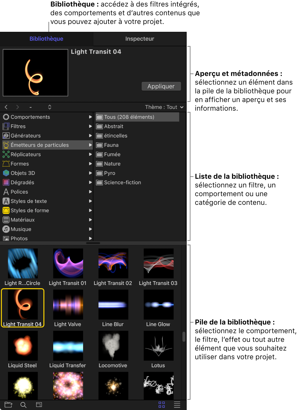The height and width of the screenshot is (410, 300).
Task: Click the yellow Styles de forme icon
Action: pos(6,210)
